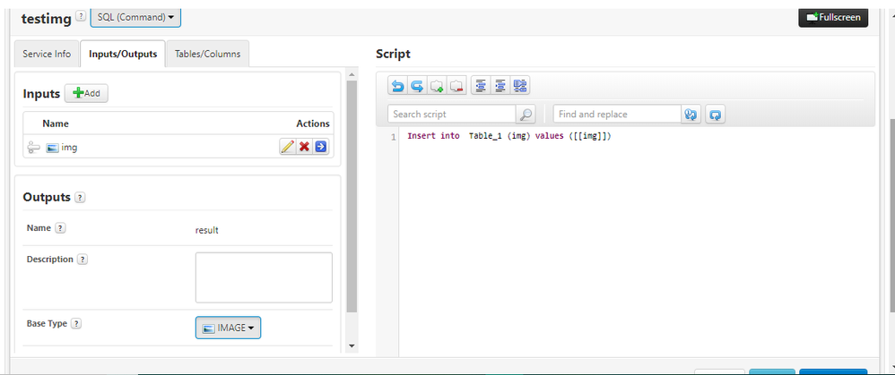Screen dimensions: 895x375
Task: Expand the IMAGE base type dropdown
Action: point(228,328)
